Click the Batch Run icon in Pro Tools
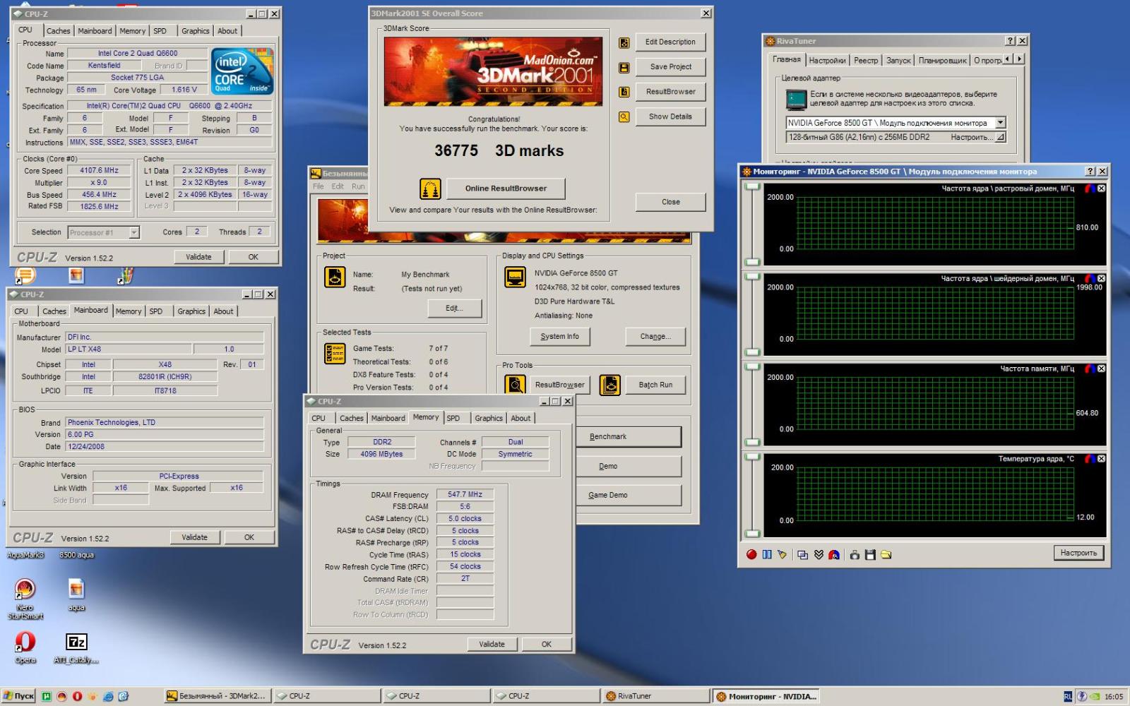Screen dimensions: 1130x706 pos(610,385)
